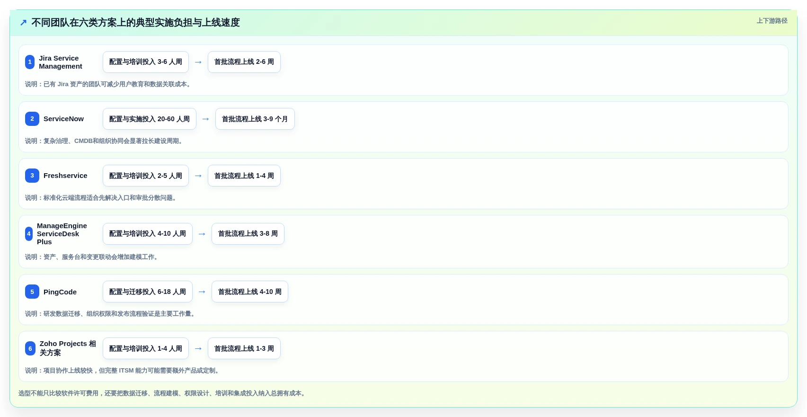Click the Zoho Projects 相关方案 name

[x=68, y=348]
